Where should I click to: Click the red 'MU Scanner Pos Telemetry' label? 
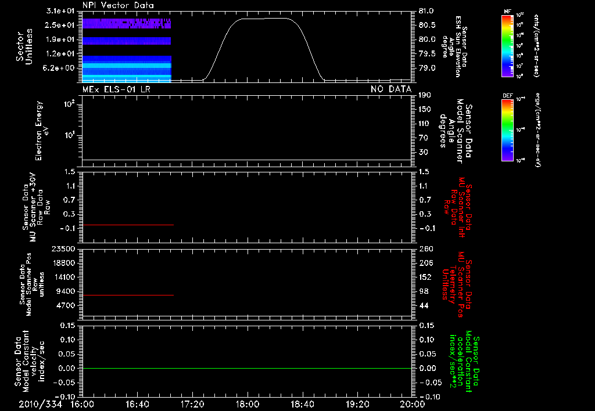[x=457, y=284]
